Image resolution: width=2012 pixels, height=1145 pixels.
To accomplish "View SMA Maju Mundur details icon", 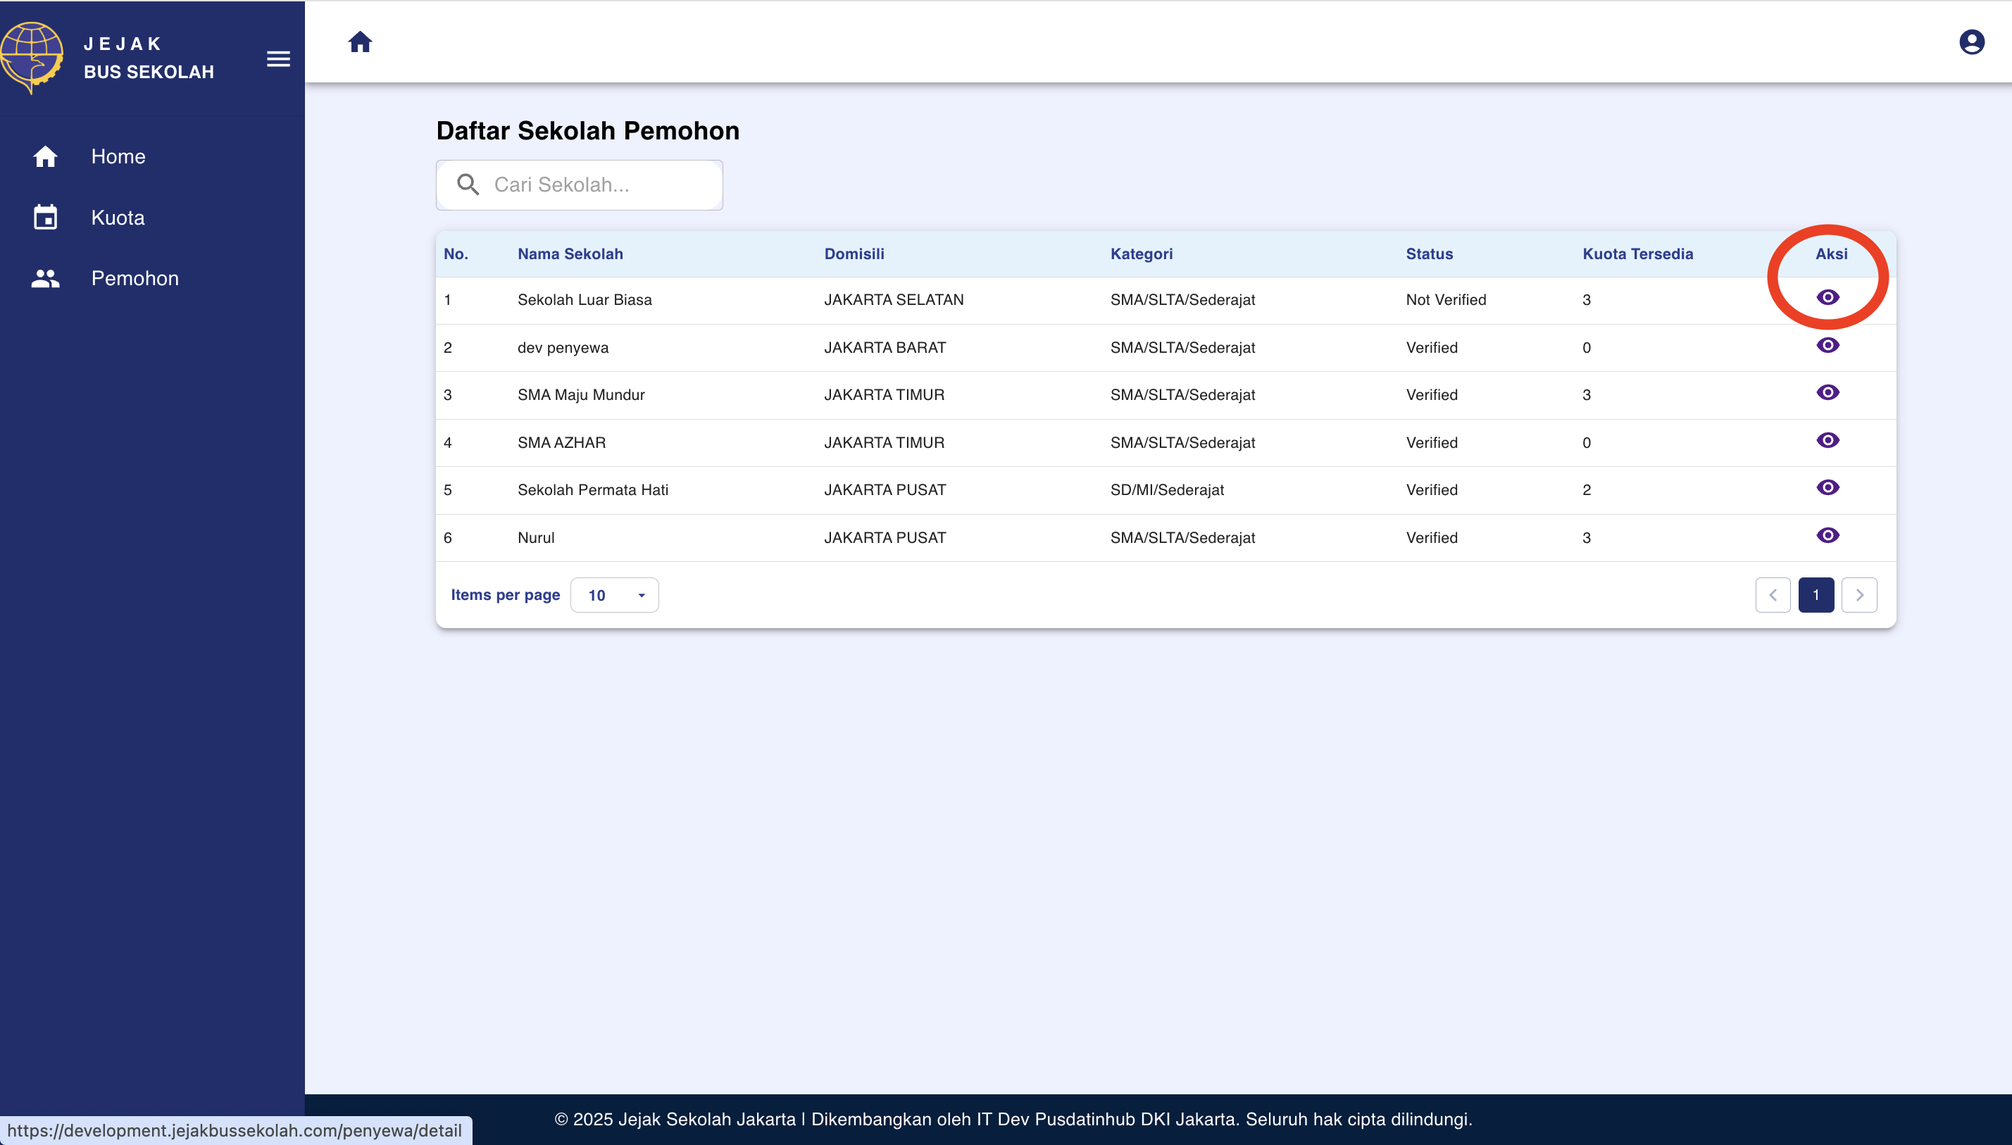I will coord(1827,392).
